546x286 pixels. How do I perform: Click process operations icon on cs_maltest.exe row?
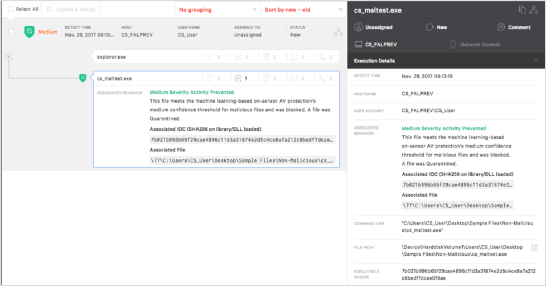tap(322, 78)
